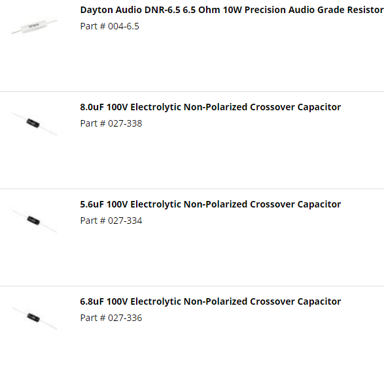Go to product titled 8.0uF Non-Polarized Capacitor
This screenshot has width=384, height=368.
211,107
